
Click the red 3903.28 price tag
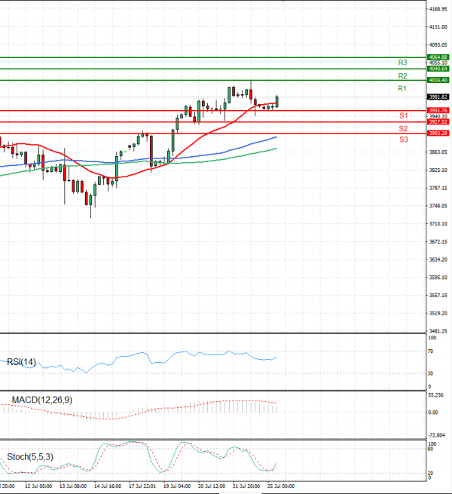coord(438,133)
